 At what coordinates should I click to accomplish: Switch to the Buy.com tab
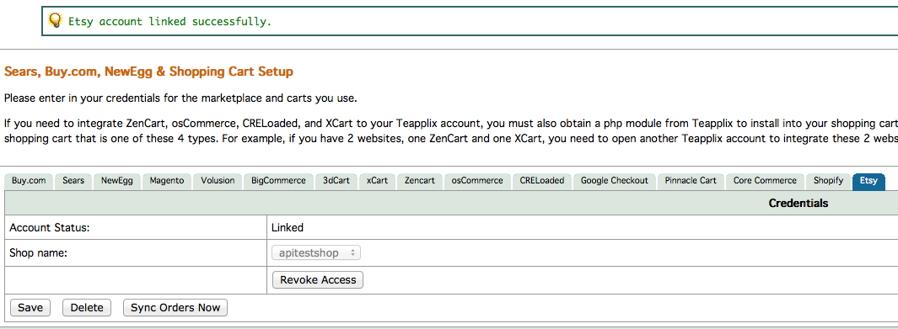(x=30, y=181)
